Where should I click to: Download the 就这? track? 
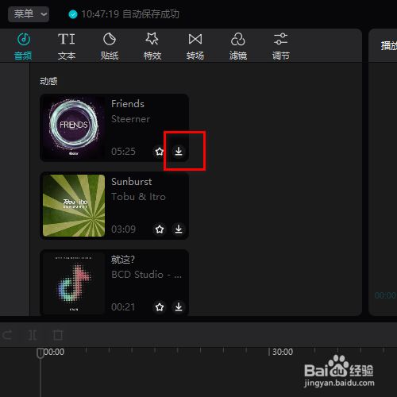pos(179,307)
